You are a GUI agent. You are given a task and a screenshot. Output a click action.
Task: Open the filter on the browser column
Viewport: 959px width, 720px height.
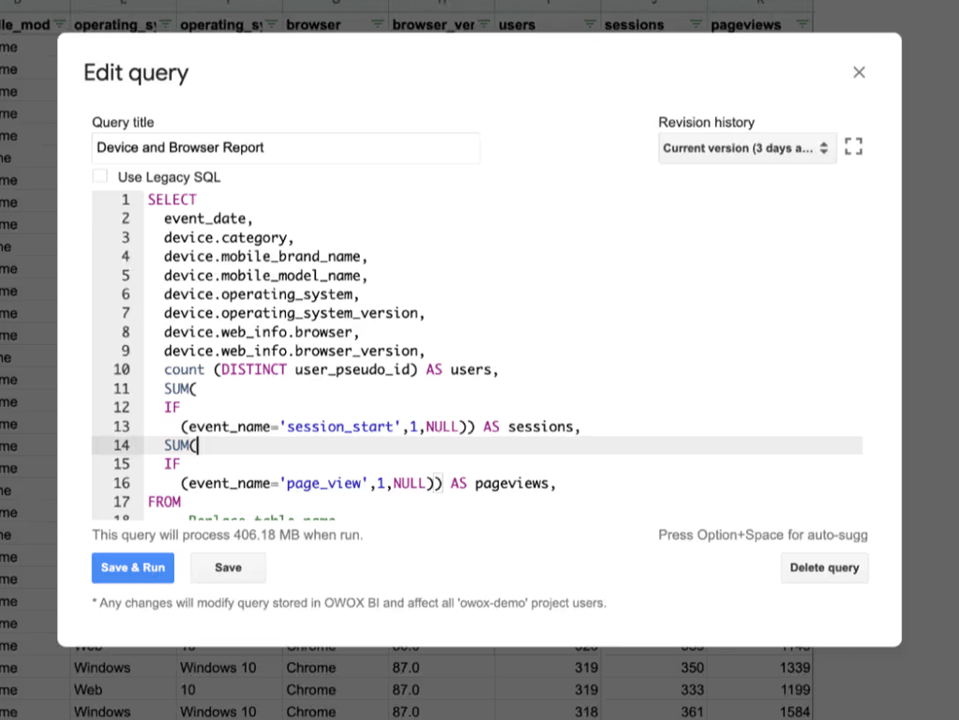pos(378,24)
